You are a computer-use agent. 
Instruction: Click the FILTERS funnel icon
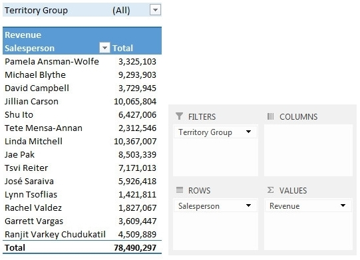point(179,116)
